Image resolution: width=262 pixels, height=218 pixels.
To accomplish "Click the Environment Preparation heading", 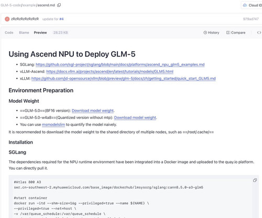I will click(41, 90).
